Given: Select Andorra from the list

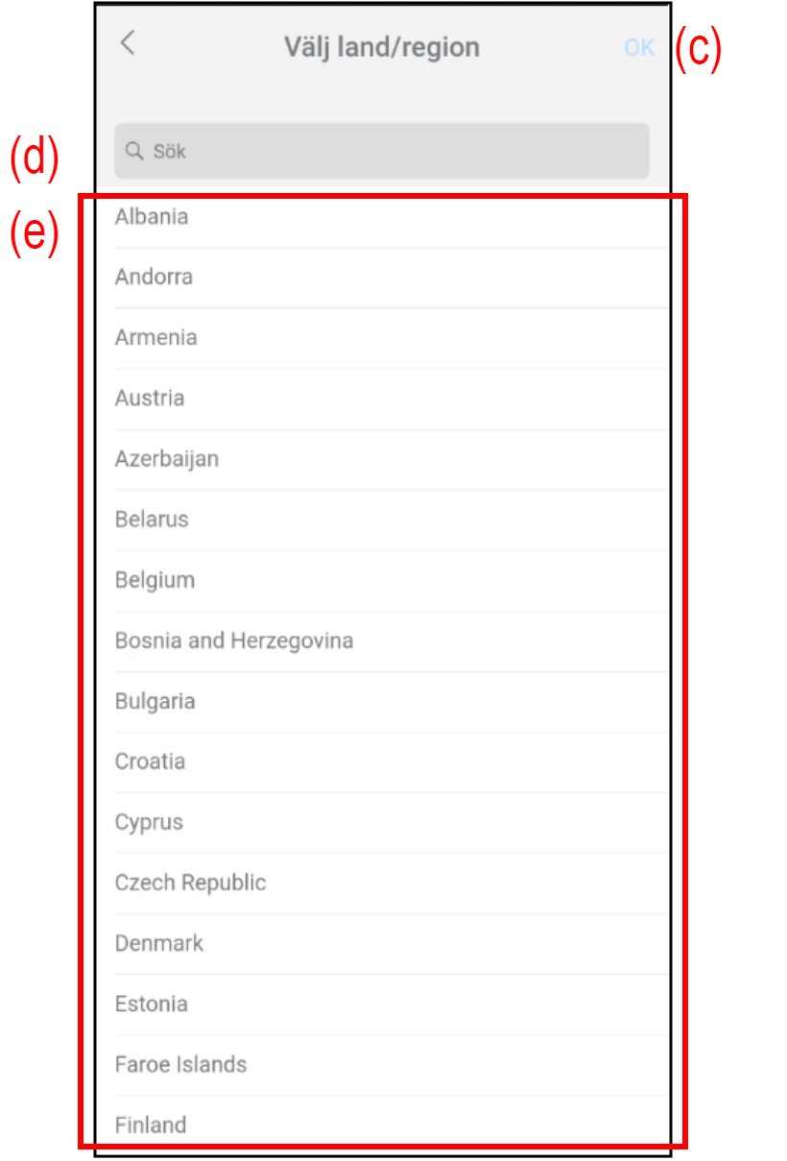Looking at the screenshot, I should (x=155, y=278).
